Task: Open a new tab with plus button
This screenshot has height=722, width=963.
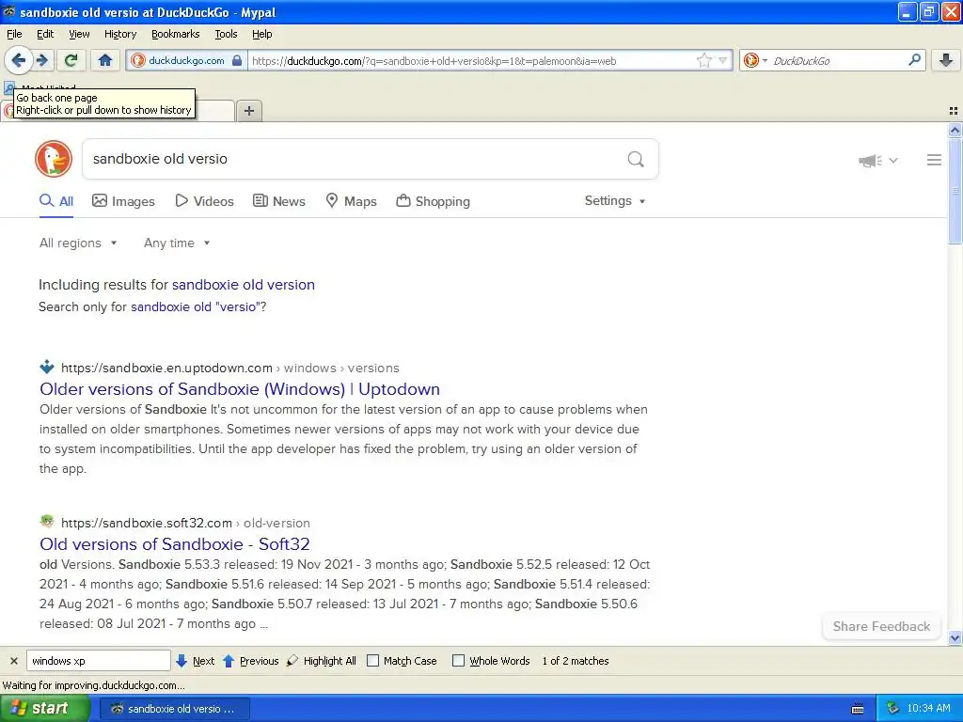Action: pos(248,111)
